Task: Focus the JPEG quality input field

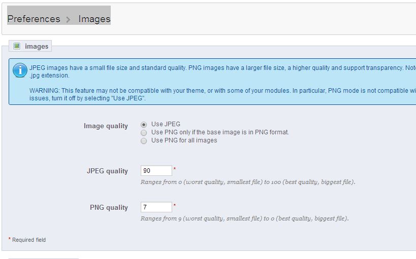Action: click(156, 171)
